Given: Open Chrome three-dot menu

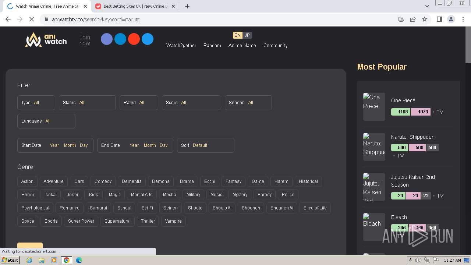Looking at the screenshot, I should pyautogui.click(x=463, y=19).
